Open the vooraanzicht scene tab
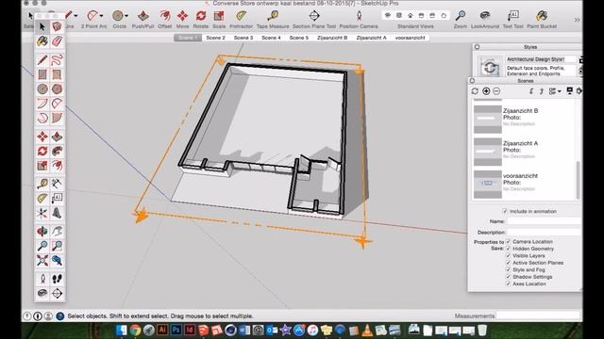This screenshot has width=604, height=339. (x=410, y=38)
